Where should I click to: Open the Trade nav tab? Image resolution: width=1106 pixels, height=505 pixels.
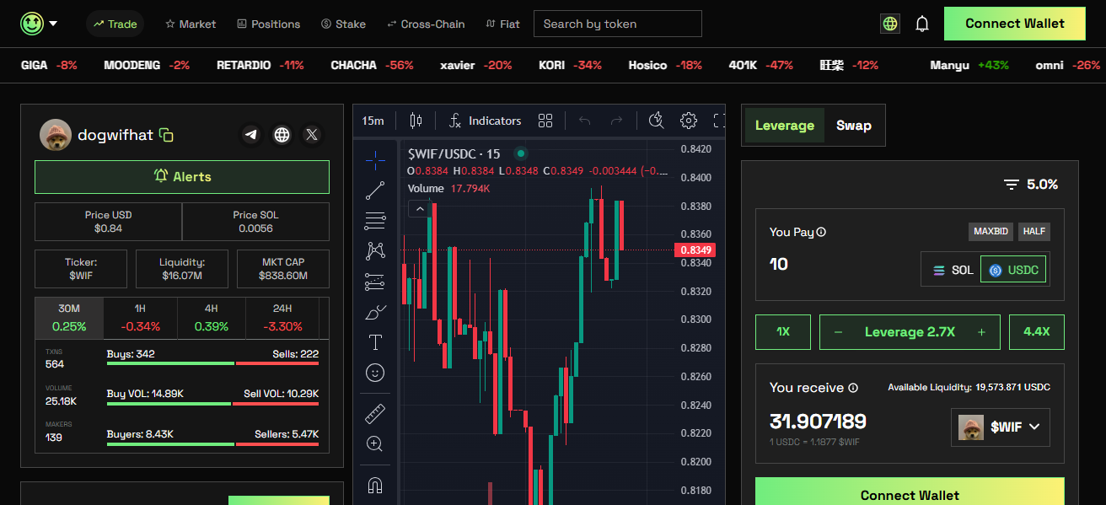pyautogui.click(x=115, y=24)
